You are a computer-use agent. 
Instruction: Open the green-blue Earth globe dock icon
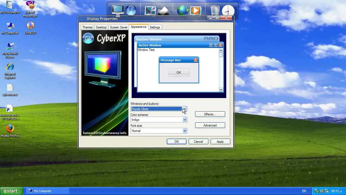click(x=183, y=11)
